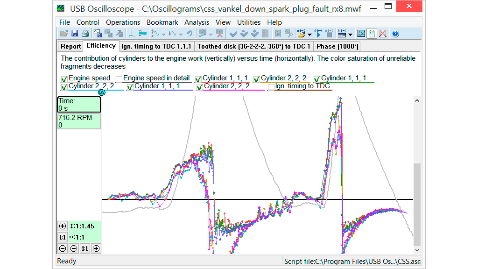This screenshot has height=269, width=478.
Task: Click the open folder icon in the toolbar
Action: 64,34
